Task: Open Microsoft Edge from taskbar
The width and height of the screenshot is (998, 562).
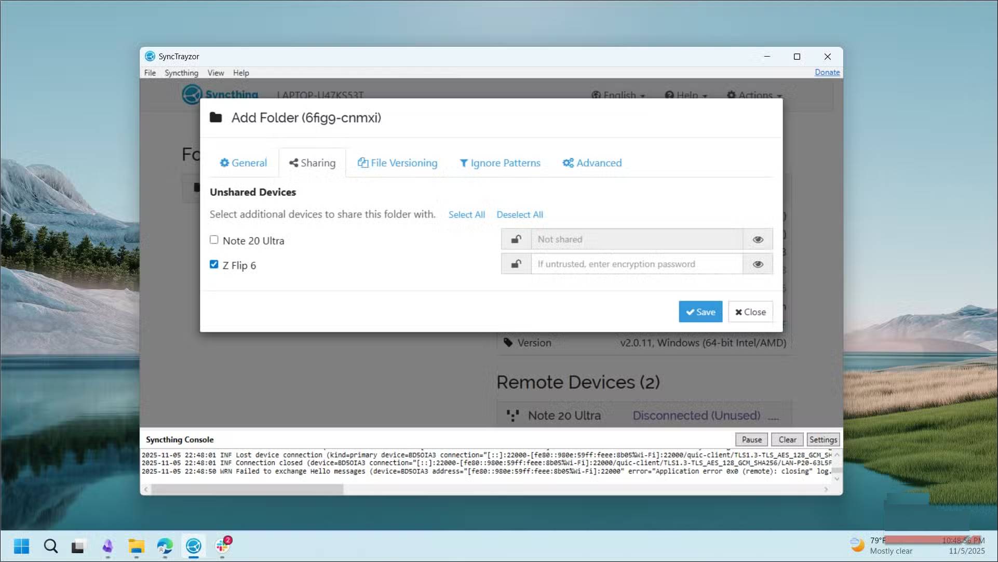Action: [165, 545]
